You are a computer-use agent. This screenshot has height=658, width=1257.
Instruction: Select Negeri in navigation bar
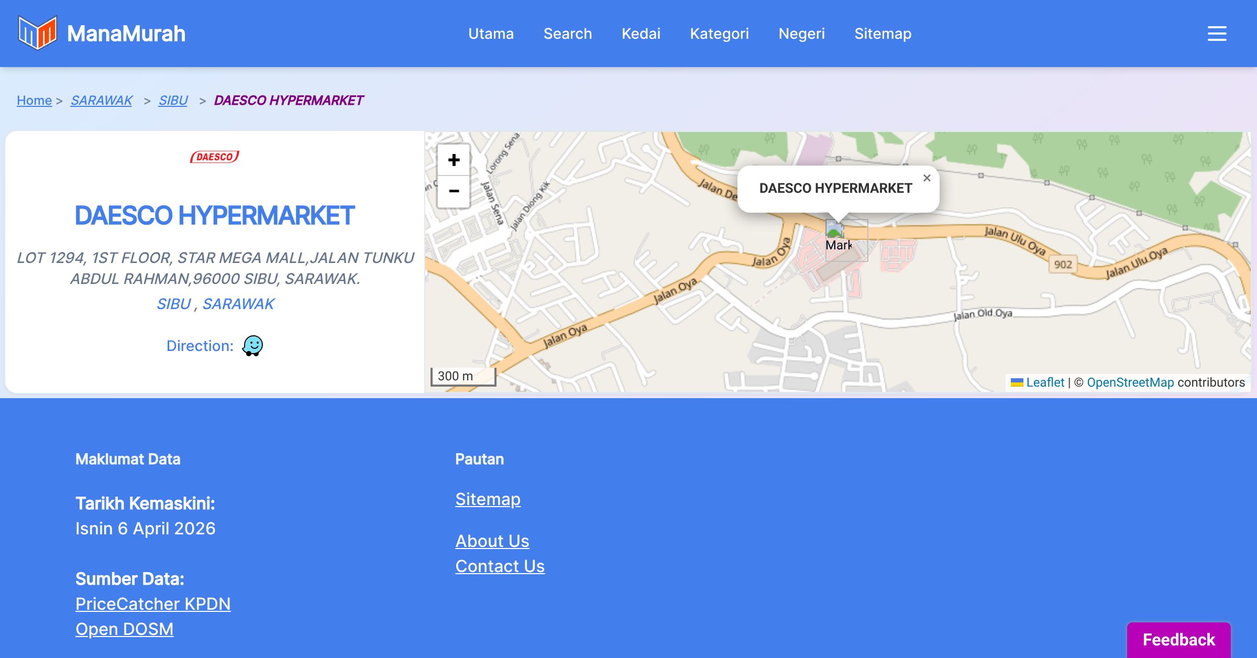(801, 34)
